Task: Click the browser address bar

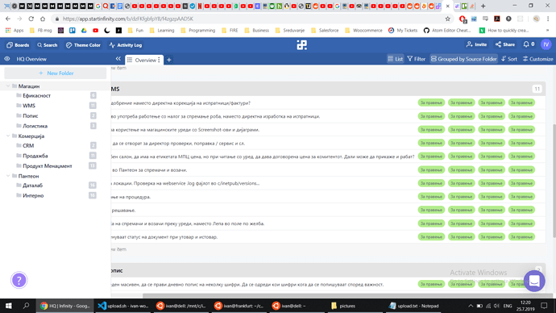Action: click(248, 19)
